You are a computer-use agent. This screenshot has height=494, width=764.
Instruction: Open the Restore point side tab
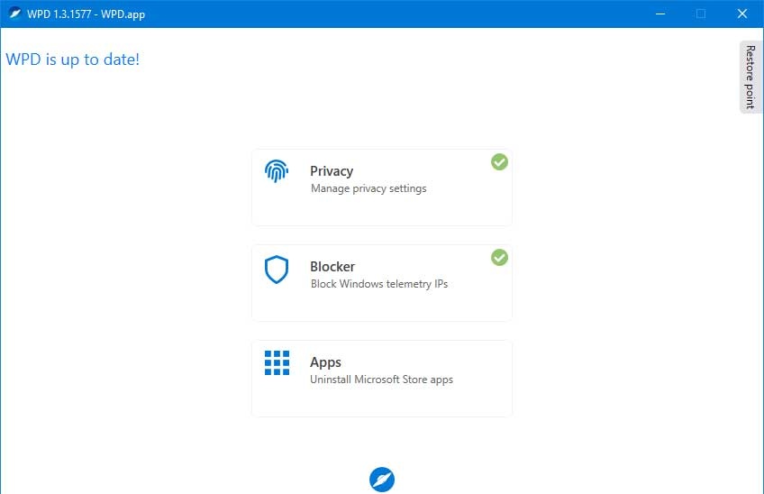point(750,77)
